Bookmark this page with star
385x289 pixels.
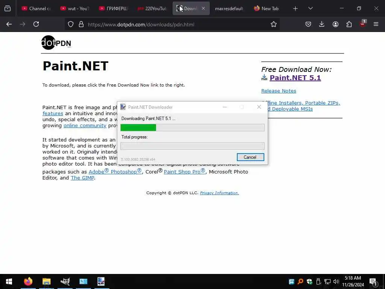point(274,24)
